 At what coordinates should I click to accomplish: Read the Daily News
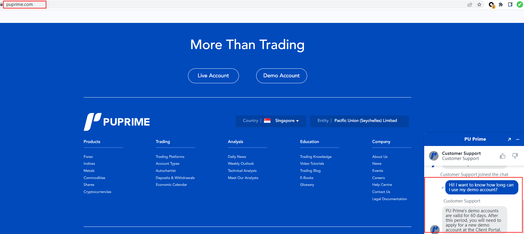tap(237, 157)
